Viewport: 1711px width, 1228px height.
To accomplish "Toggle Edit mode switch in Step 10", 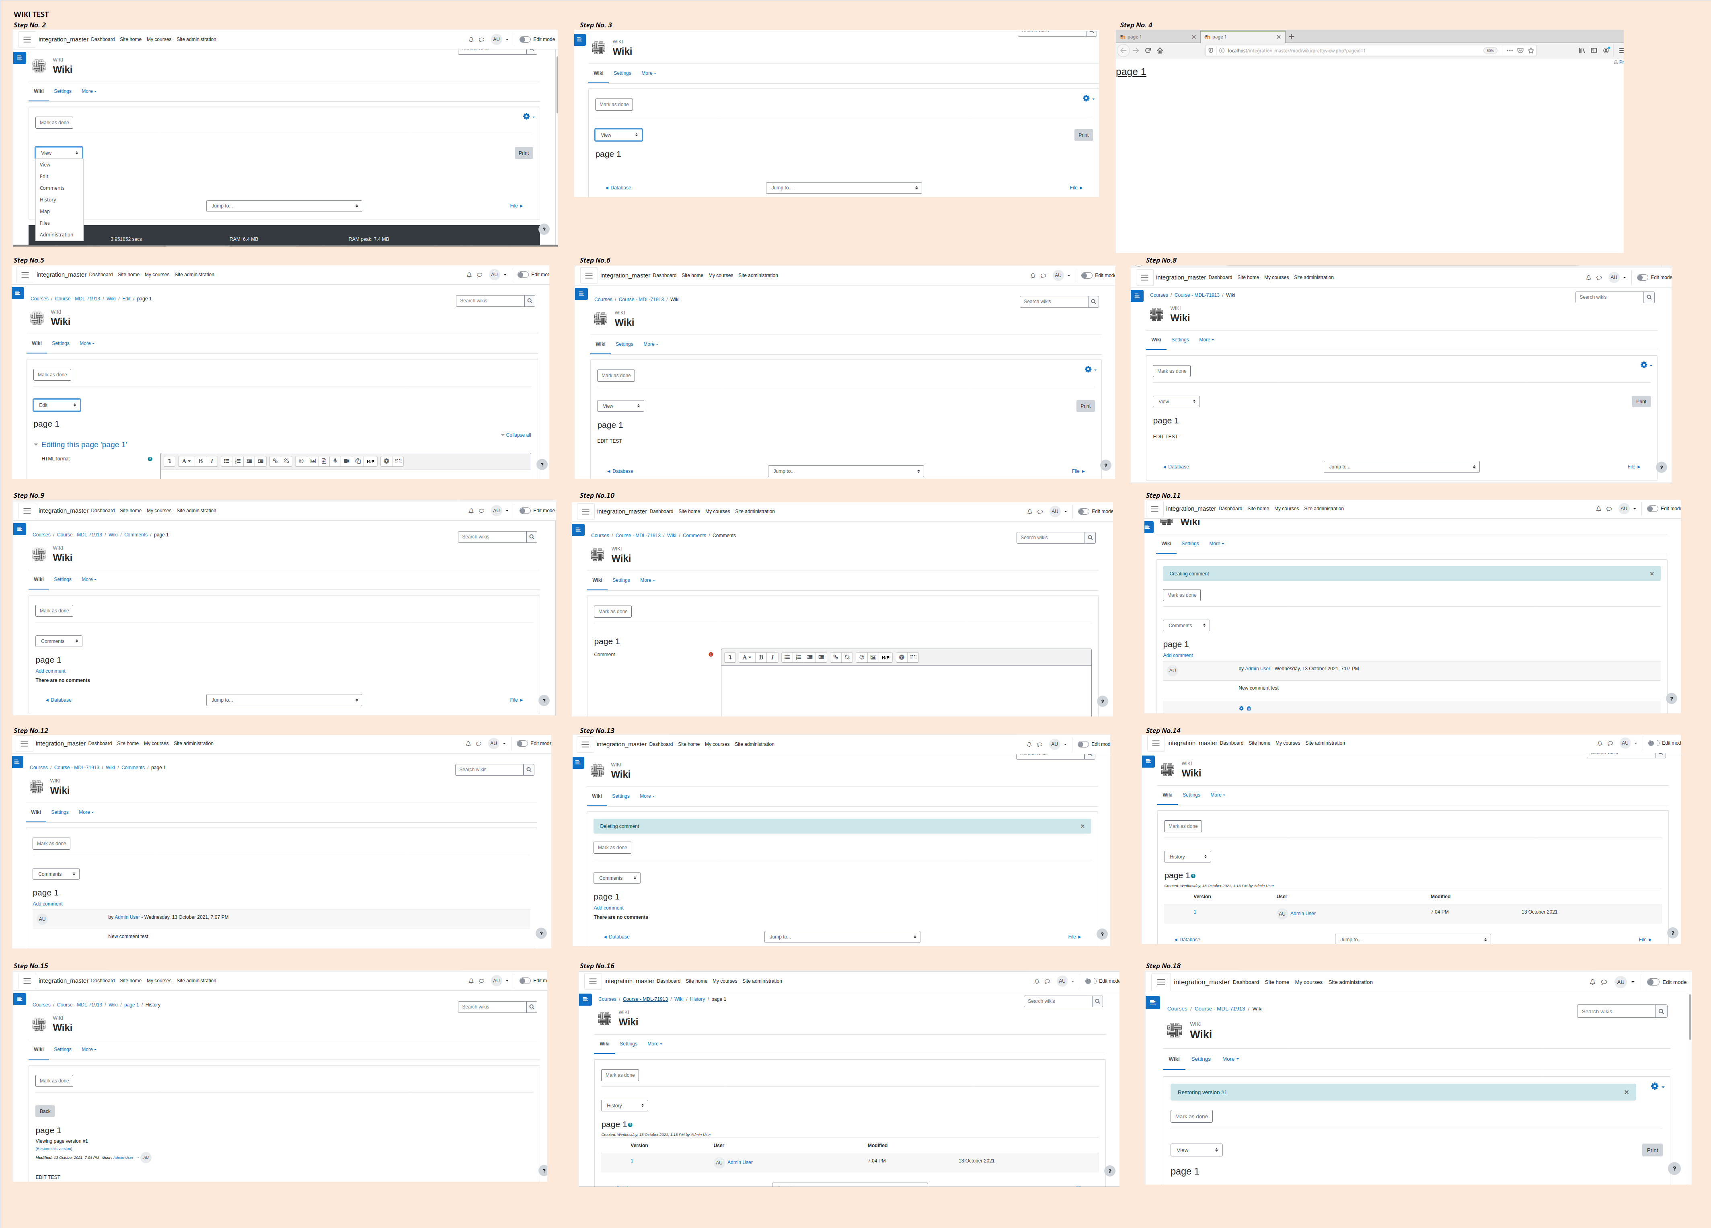I will coord(1083,511).
